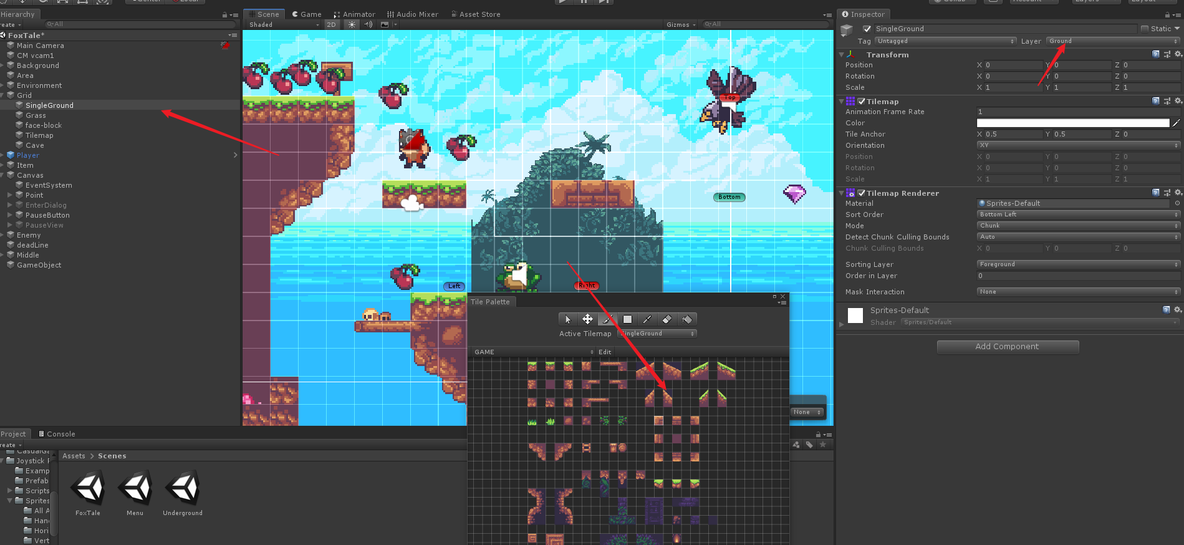The height and width of the screenshot is (545, 1184).
Task: Open Tile Palette panel options menu icon
Action: pos(782,302)
